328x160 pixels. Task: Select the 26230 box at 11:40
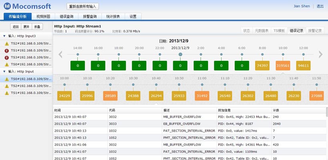pyautogui.click(x=294, y=96)
